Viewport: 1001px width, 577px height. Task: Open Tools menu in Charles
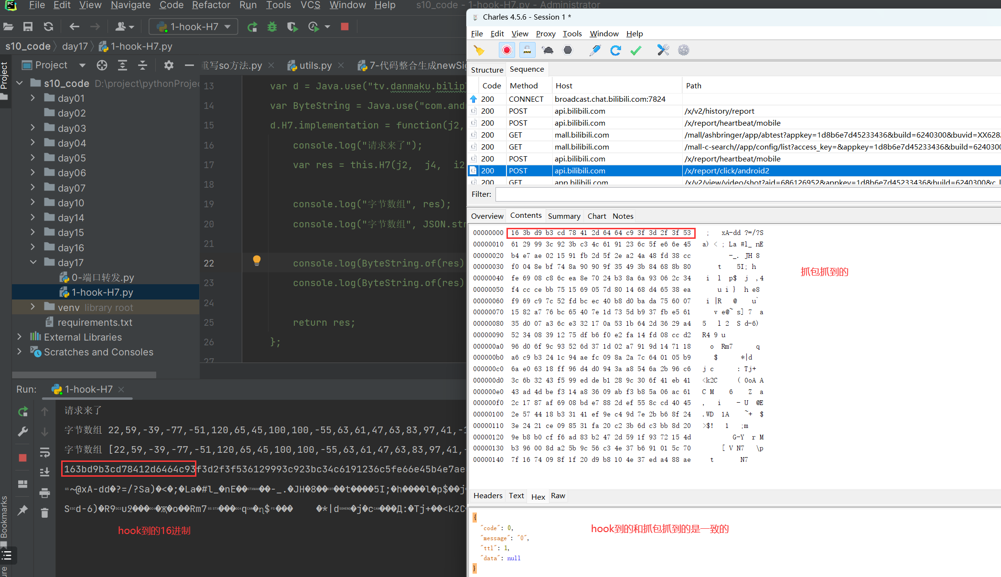572,33
